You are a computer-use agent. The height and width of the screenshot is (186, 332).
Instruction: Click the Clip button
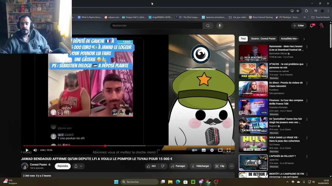point(220,166)
